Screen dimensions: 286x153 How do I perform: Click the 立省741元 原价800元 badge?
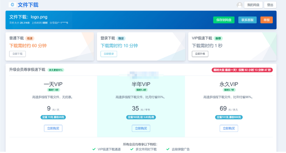coord(229,117)
